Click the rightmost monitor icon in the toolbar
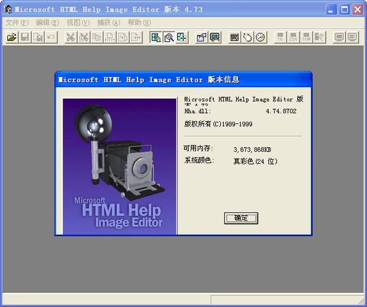This screenshot has width=367, height=307. tap(353, 37)
